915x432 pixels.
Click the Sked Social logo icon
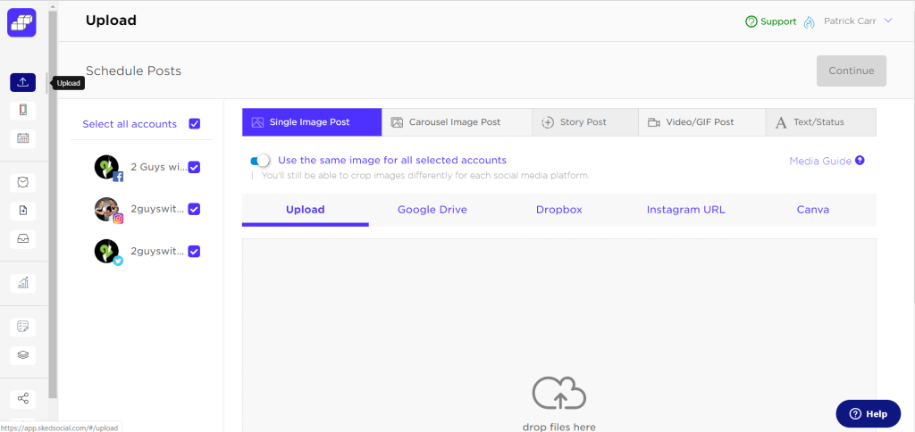click(x=21, y=22)
